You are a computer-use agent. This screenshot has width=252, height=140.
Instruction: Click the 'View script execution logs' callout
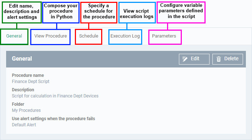pos(137,12)
